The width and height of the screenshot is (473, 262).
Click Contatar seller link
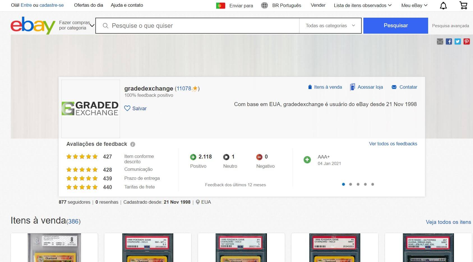click(404, 87)
